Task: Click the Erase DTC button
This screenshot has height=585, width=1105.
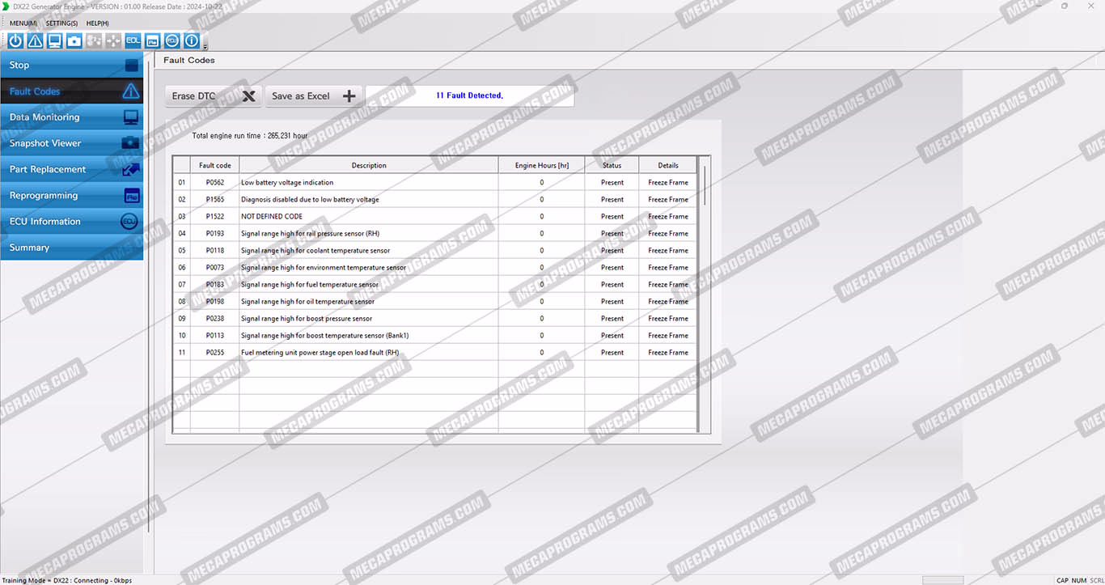Action: (x=214, y=96)
